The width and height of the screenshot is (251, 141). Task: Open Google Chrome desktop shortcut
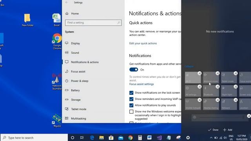tap(57, 42)
